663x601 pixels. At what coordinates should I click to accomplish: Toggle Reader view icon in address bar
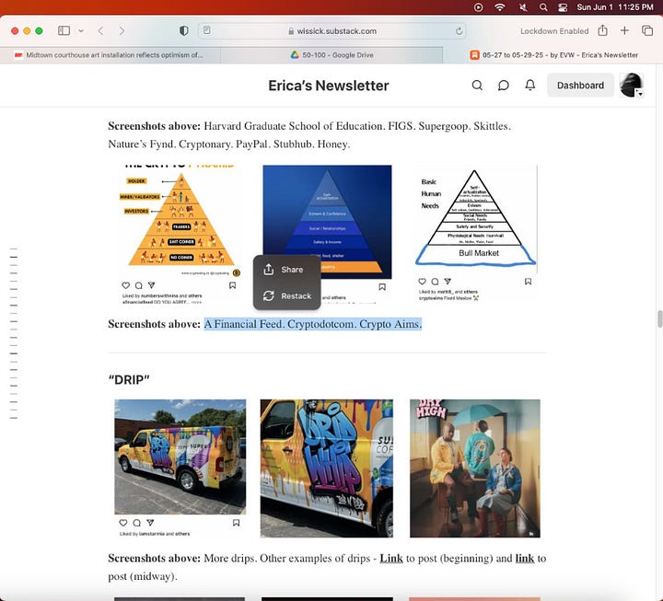coord(207,30)
